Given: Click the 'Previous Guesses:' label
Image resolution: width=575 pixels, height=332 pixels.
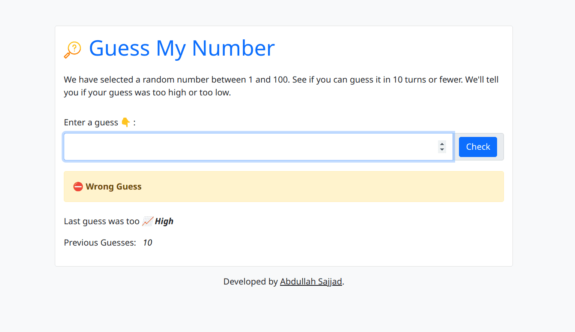Looking at the screenshot, I should (100, 243).
